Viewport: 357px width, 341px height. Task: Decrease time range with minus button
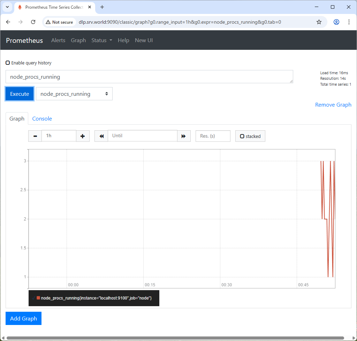pos(35,136)
